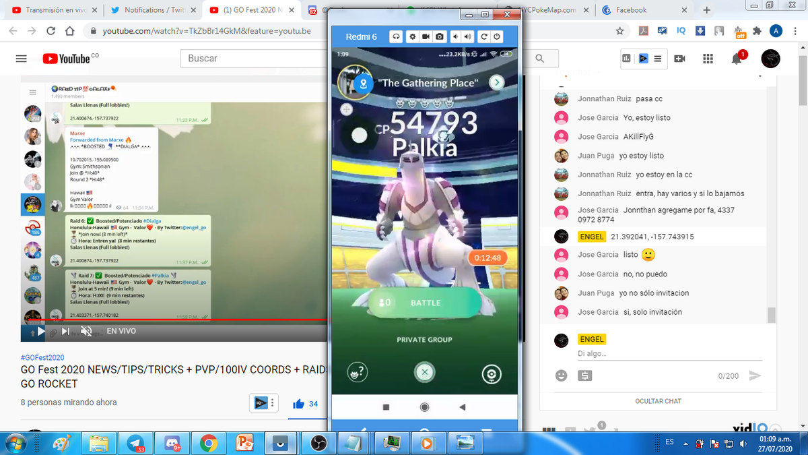Screen dimensions: 808x455
Task: Tap the gym photo disc of The Gathering Place
Action: click(x=354, y=83)
